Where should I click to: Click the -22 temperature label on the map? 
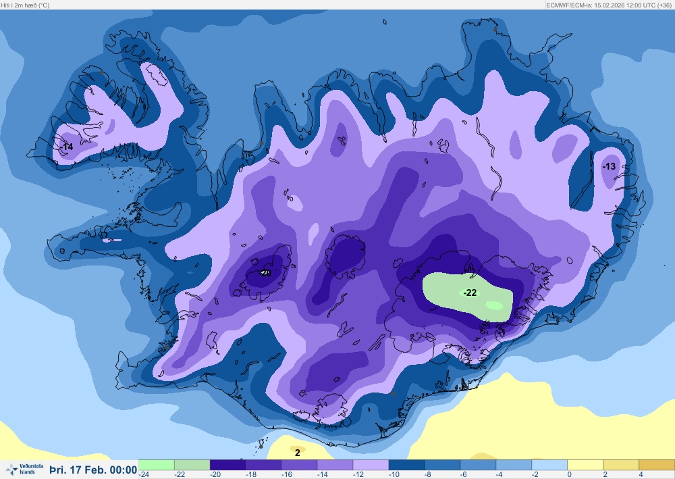pos(470,293)
